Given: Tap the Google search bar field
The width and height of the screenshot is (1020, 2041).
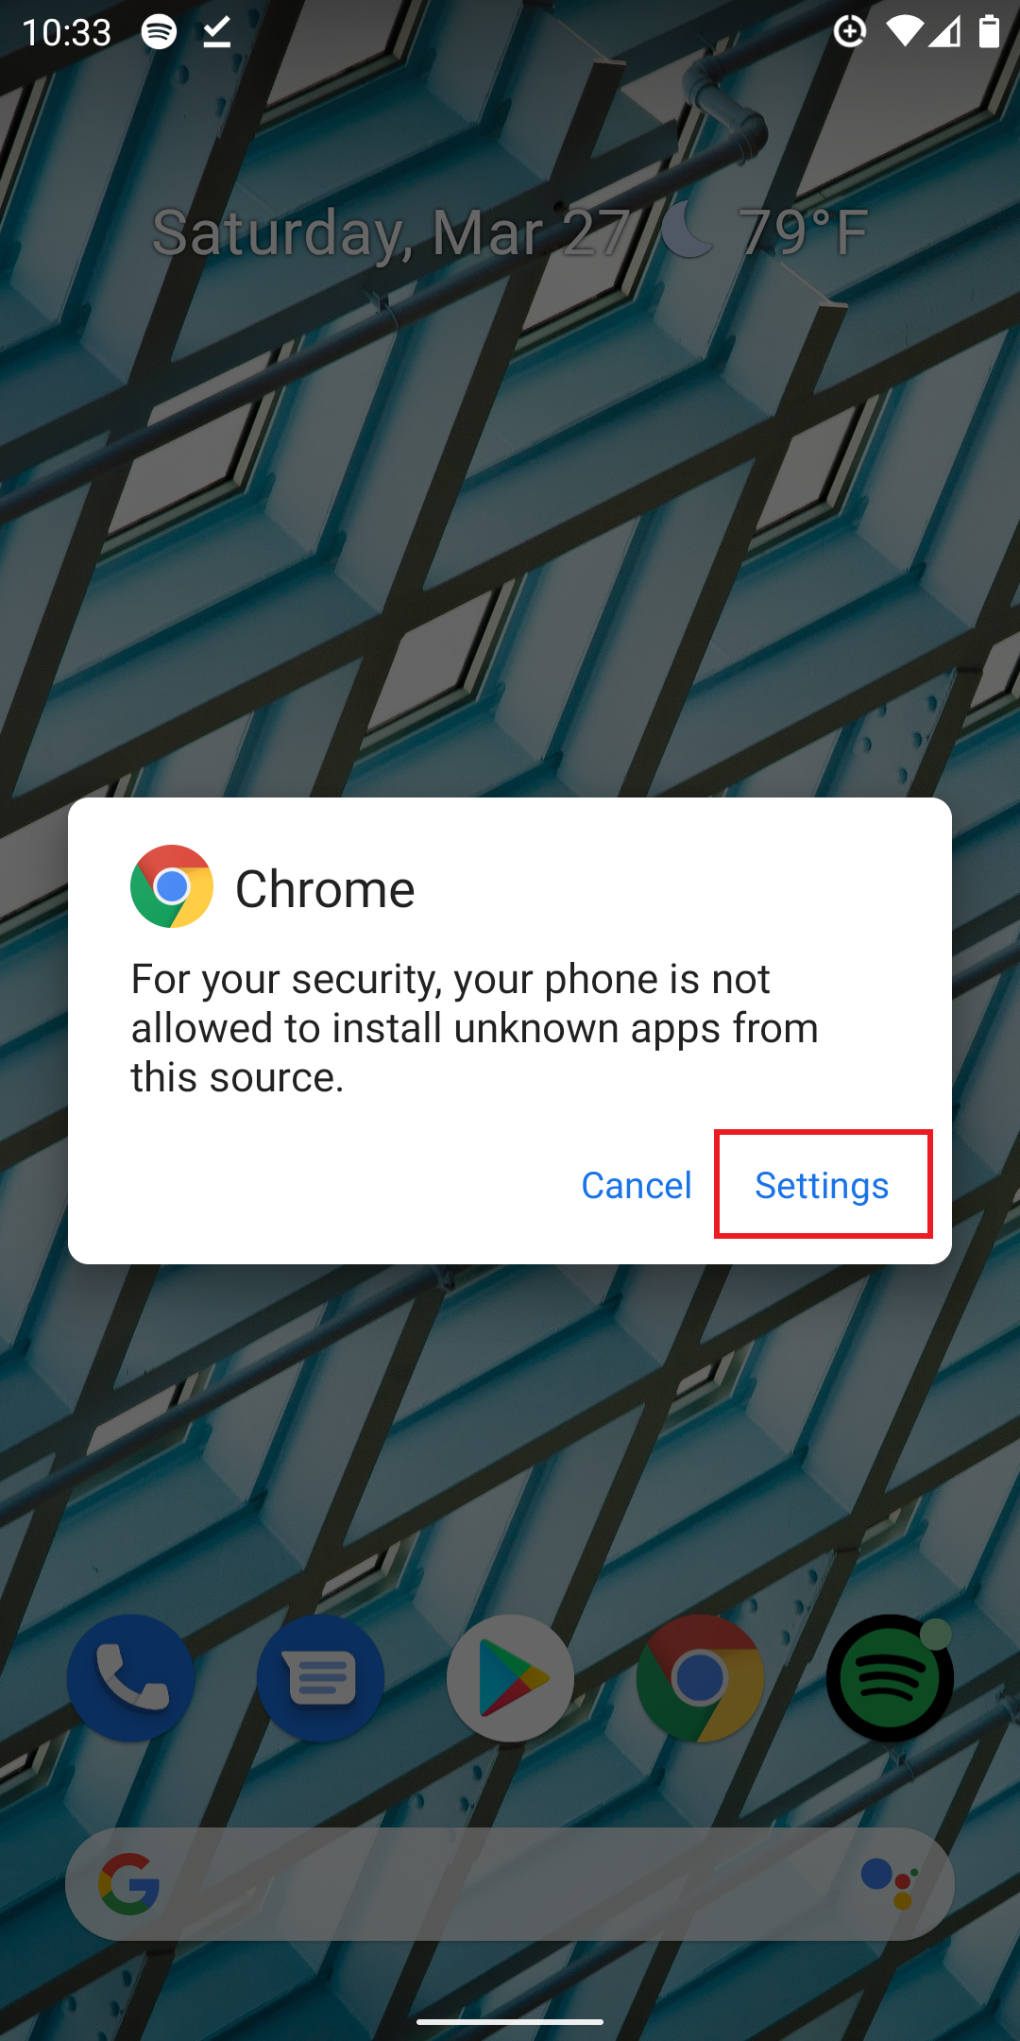Looking at the screenshot, I should click(x=510, y=1883).
